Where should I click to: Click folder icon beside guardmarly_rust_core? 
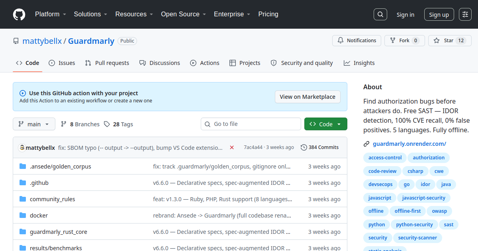(23, 232)
